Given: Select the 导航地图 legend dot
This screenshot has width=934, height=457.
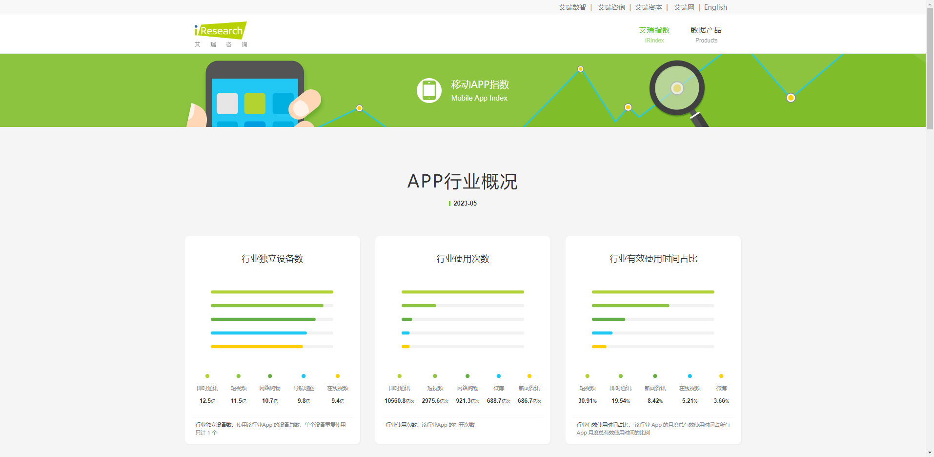Looking at the screenshot, I should click(x=303, y=376).
